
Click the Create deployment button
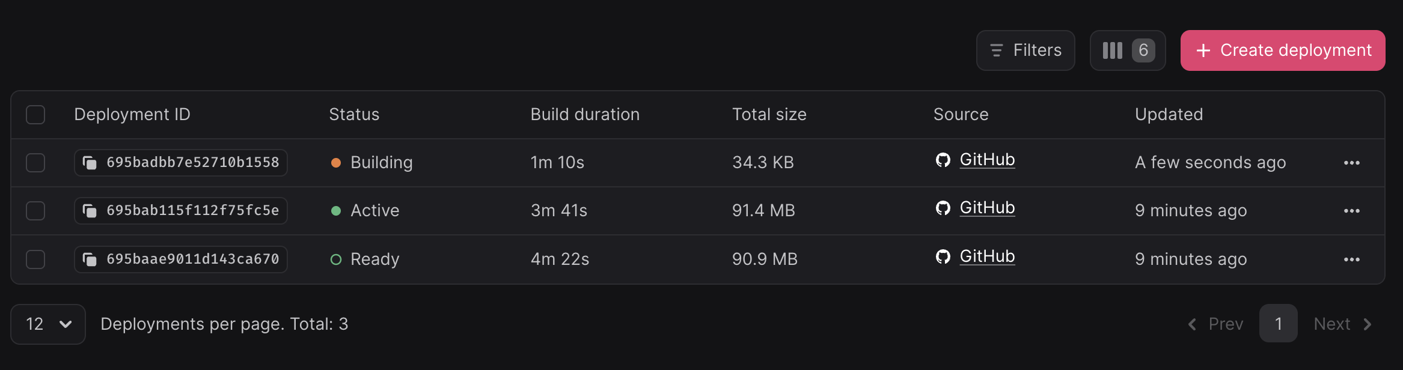(x=1283, y=50)
